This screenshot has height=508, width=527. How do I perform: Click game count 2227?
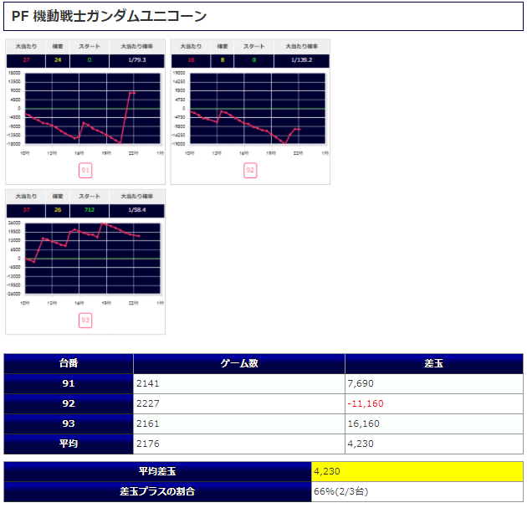click(x=148, y=403)
